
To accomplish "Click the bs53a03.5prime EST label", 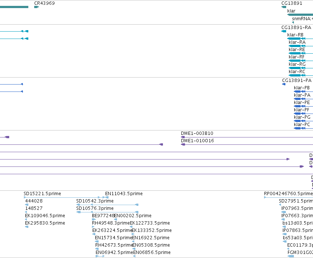I will click(298, 238).
